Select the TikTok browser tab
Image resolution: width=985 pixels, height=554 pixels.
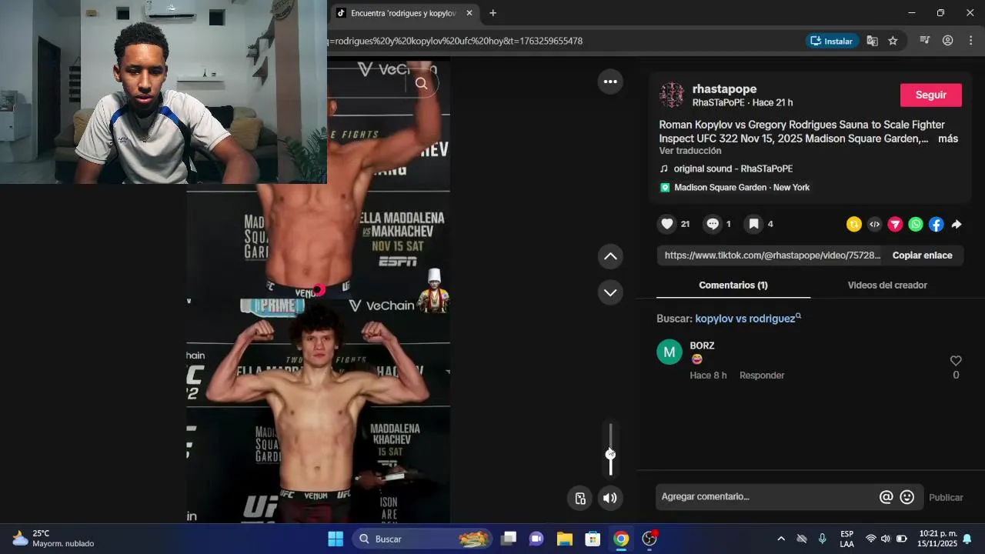pyautogui.click(x=404, y=13)
